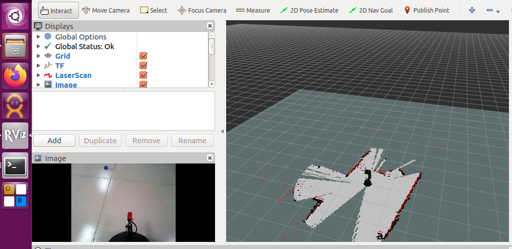Expand the LaserScan display properties

tap(38, 75)
